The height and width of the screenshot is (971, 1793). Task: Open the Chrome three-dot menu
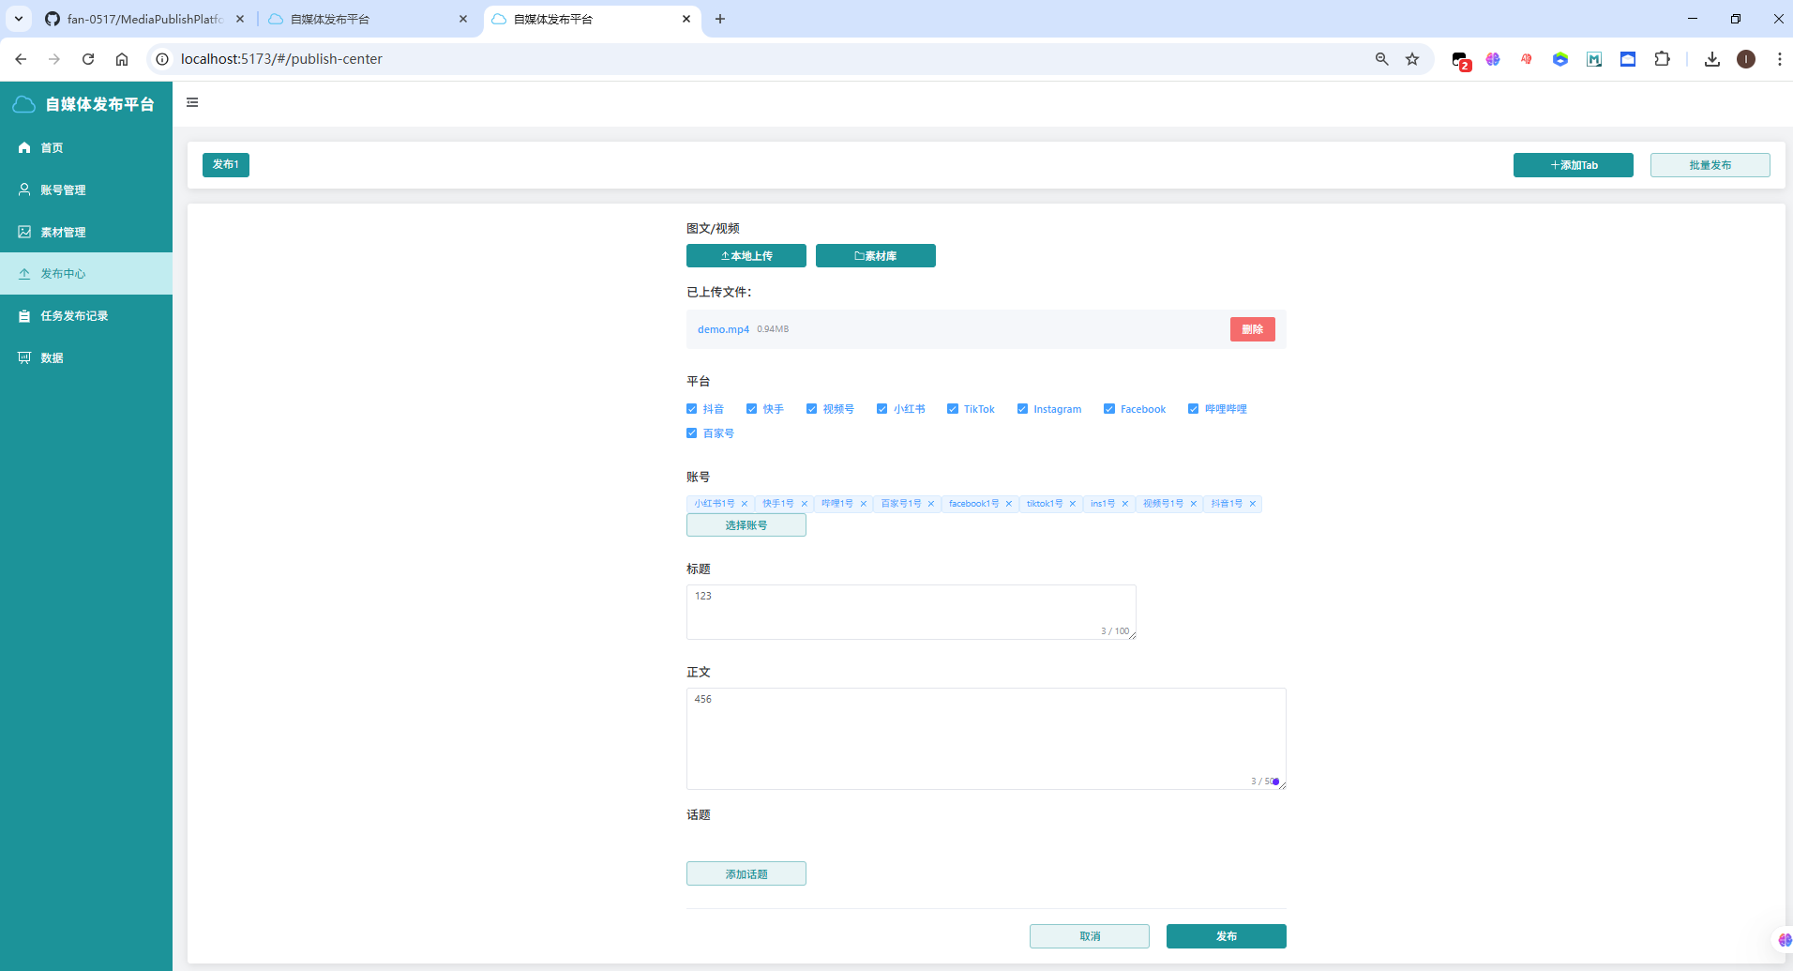click(x=1779, y=59)
